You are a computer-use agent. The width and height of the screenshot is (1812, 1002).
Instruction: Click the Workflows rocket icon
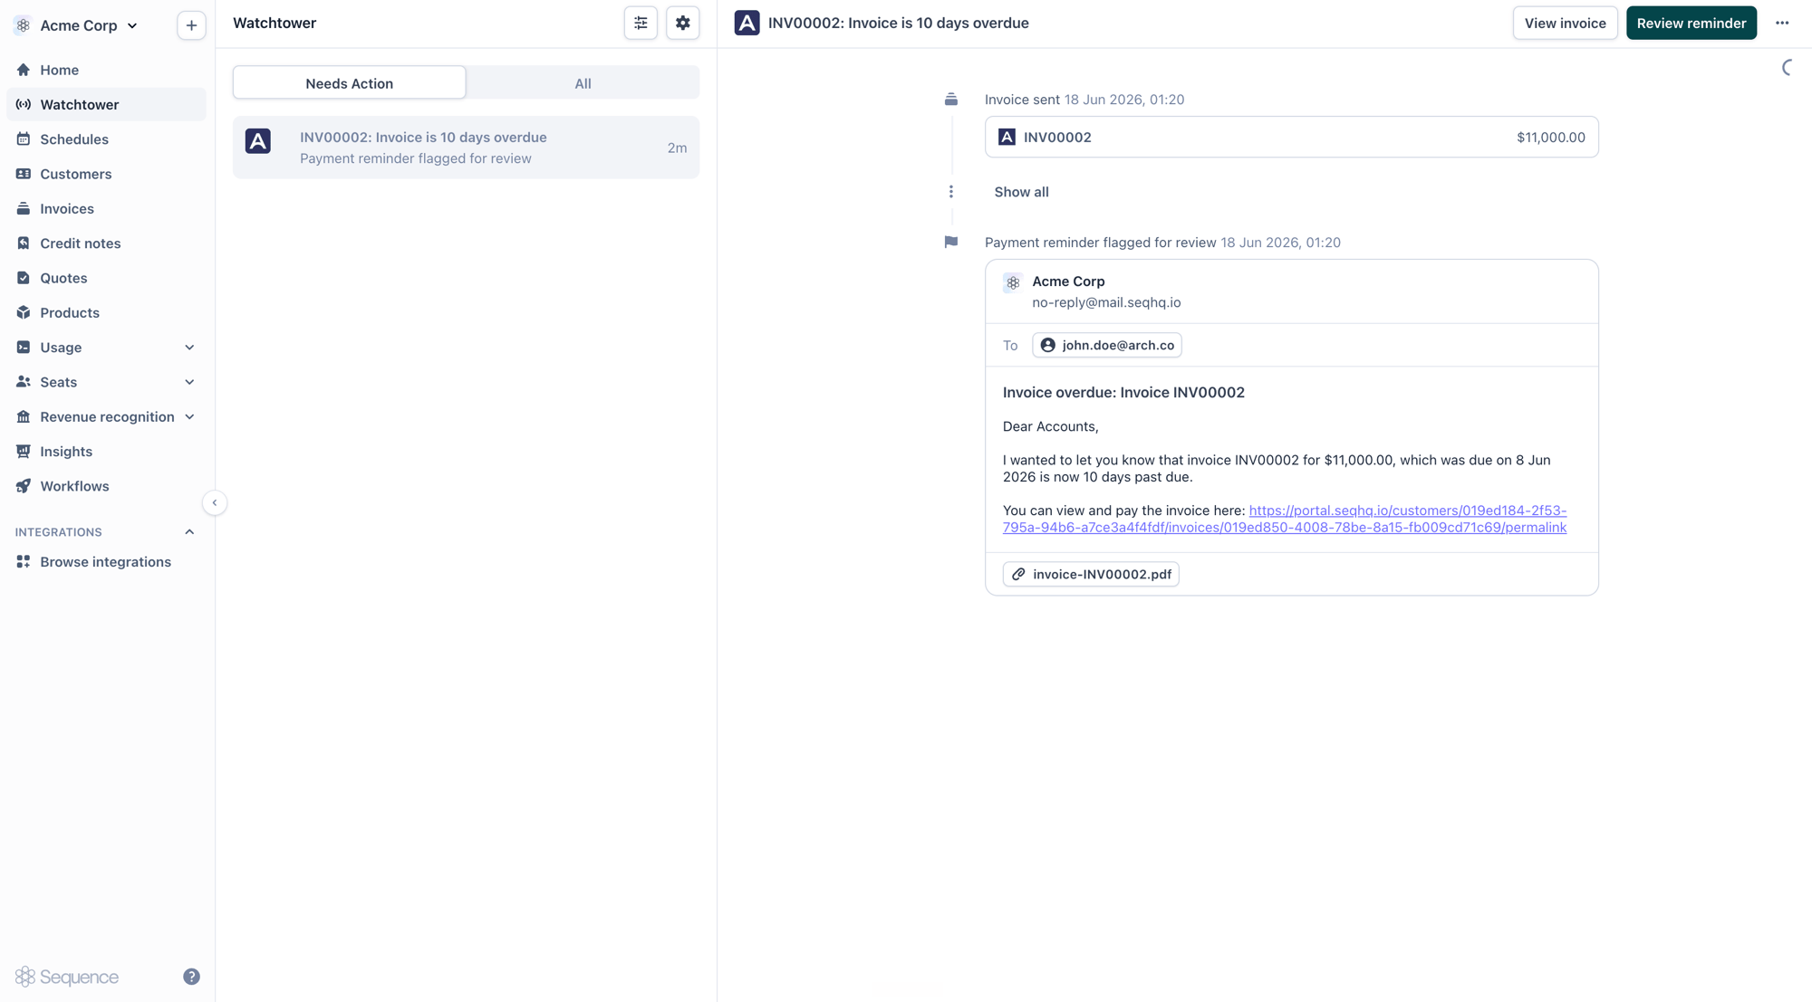click(24, 486)
